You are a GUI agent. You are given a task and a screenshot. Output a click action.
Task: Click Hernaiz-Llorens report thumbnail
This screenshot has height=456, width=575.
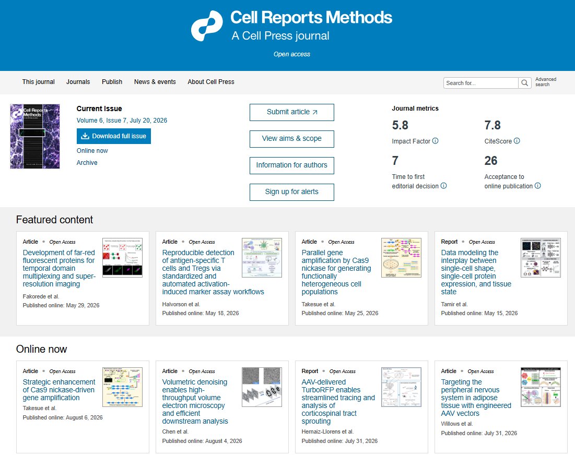coord(401,387)
